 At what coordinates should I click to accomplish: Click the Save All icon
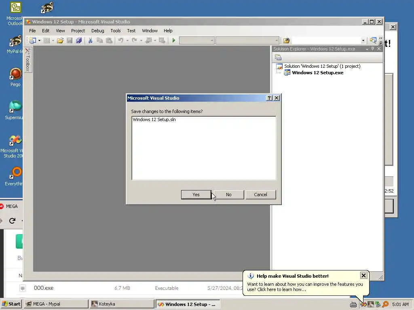79,40
